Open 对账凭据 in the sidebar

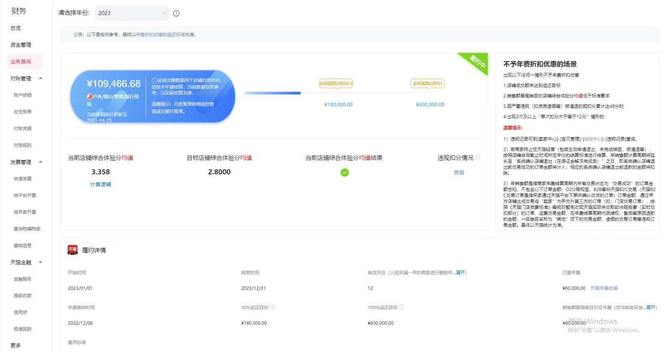pos(22,128)
